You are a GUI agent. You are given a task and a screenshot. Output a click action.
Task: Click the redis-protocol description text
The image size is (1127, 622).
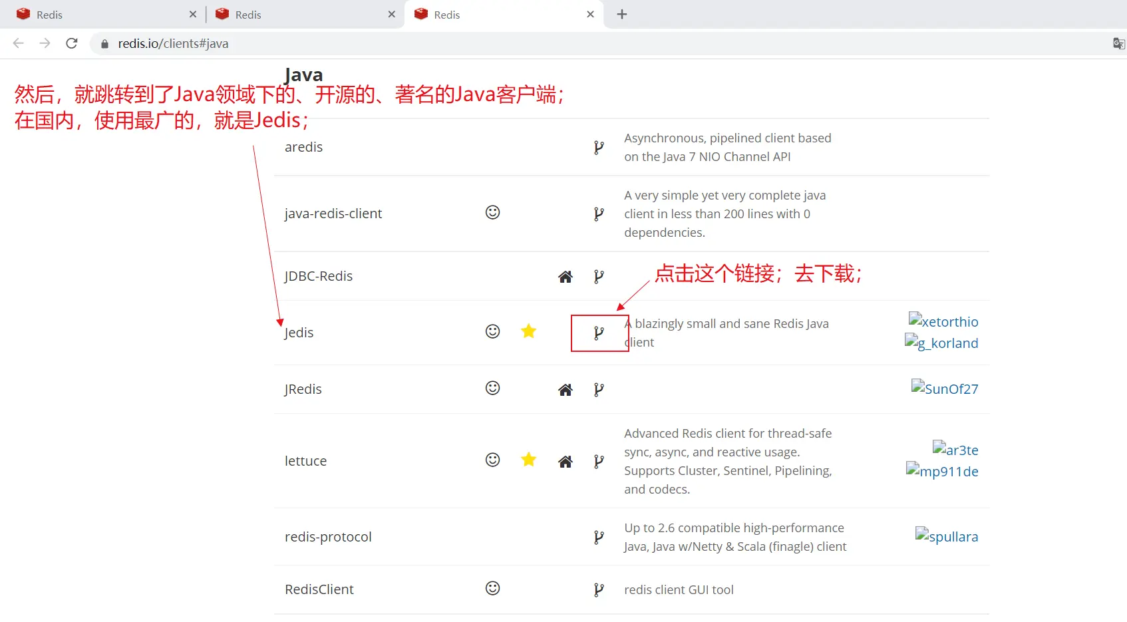pos(735,537)
